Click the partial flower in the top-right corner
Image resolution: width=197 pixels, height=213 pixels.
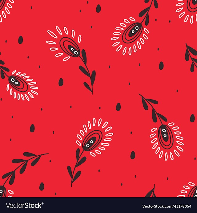(x=187, y=10)
